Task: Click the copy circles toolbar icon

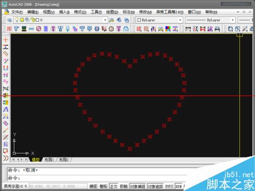Action: coord(238,29)
